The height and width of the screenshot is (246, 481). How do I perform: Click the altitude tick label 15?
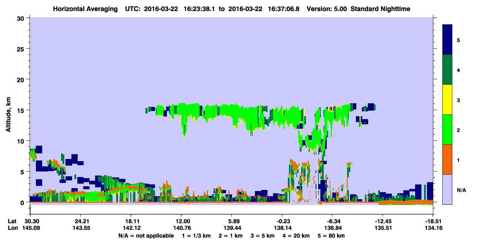click(x=21, y=110)
